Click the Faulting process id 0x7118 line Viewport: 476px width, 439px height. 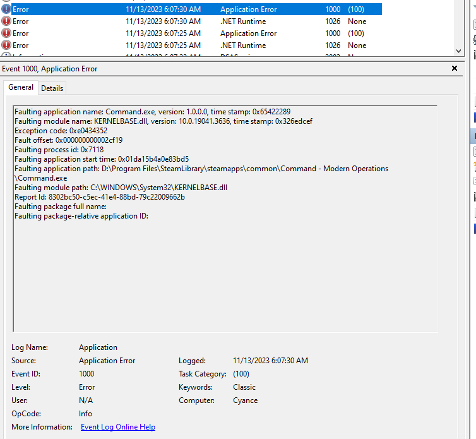[x=59, y=150]
